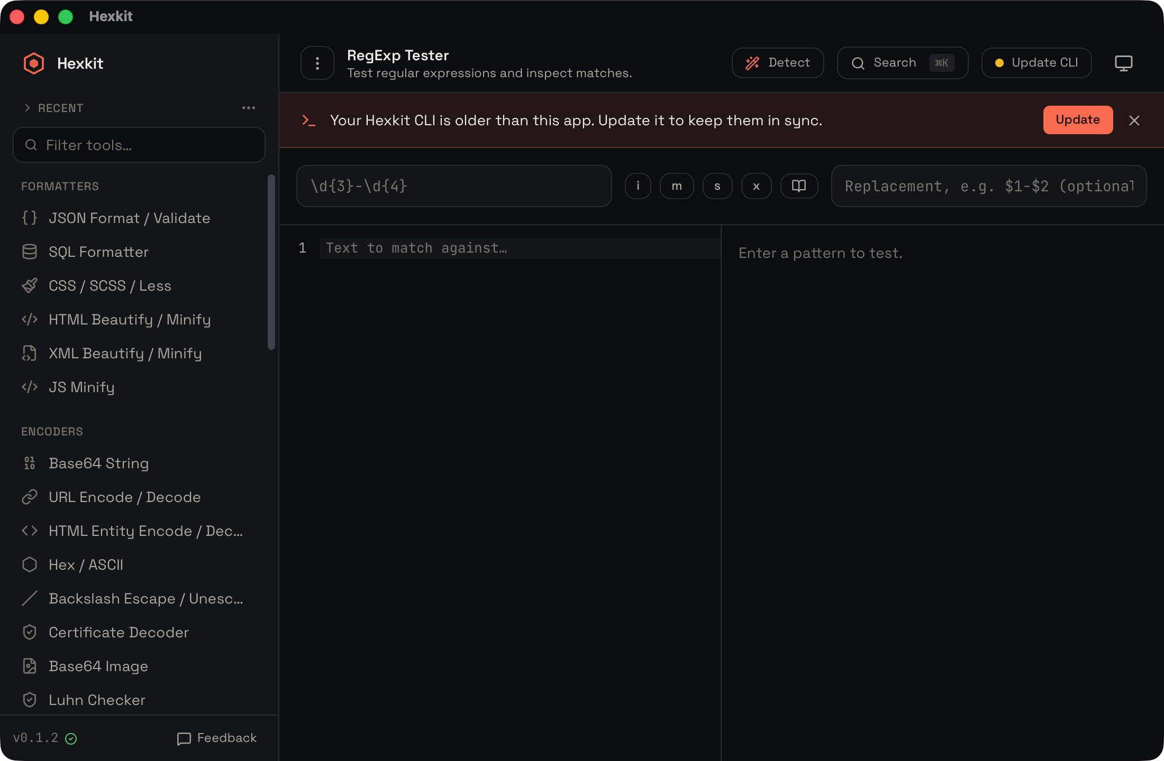
Task: Click the sidebar vertical scrollbar
Action: (x=271, y=262)
